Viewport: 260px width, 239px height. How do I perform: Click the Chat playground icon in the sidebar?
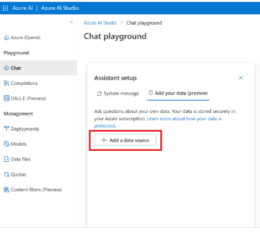tap(7, 68)
